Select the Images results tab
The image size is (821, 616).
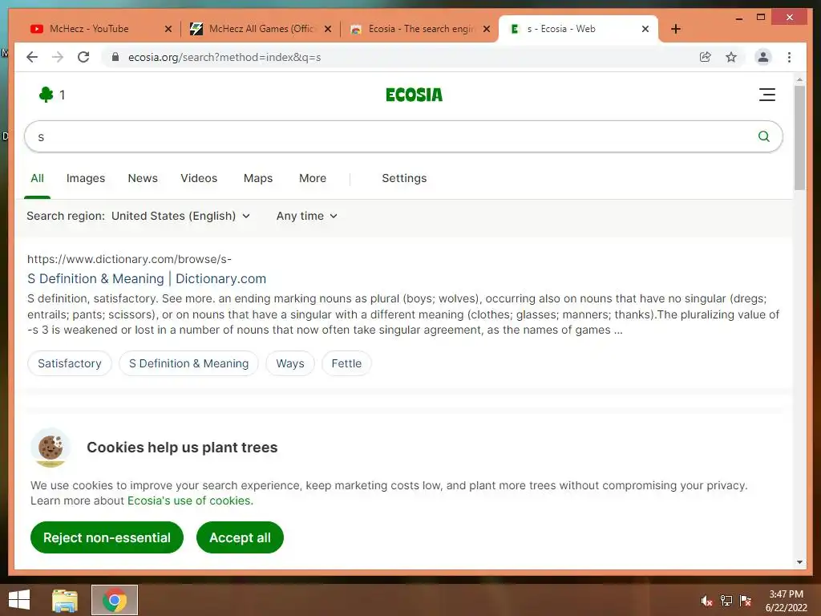85,178
